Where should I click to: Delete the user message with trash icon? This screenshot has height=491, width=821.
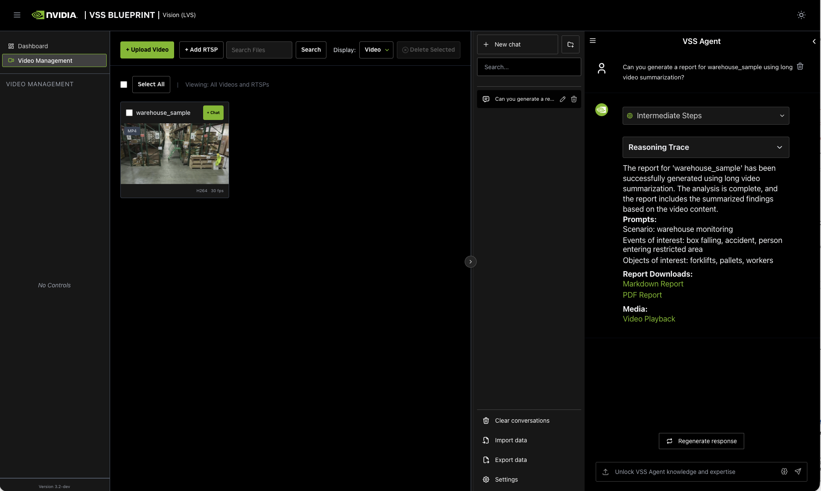tap(800, 67)
